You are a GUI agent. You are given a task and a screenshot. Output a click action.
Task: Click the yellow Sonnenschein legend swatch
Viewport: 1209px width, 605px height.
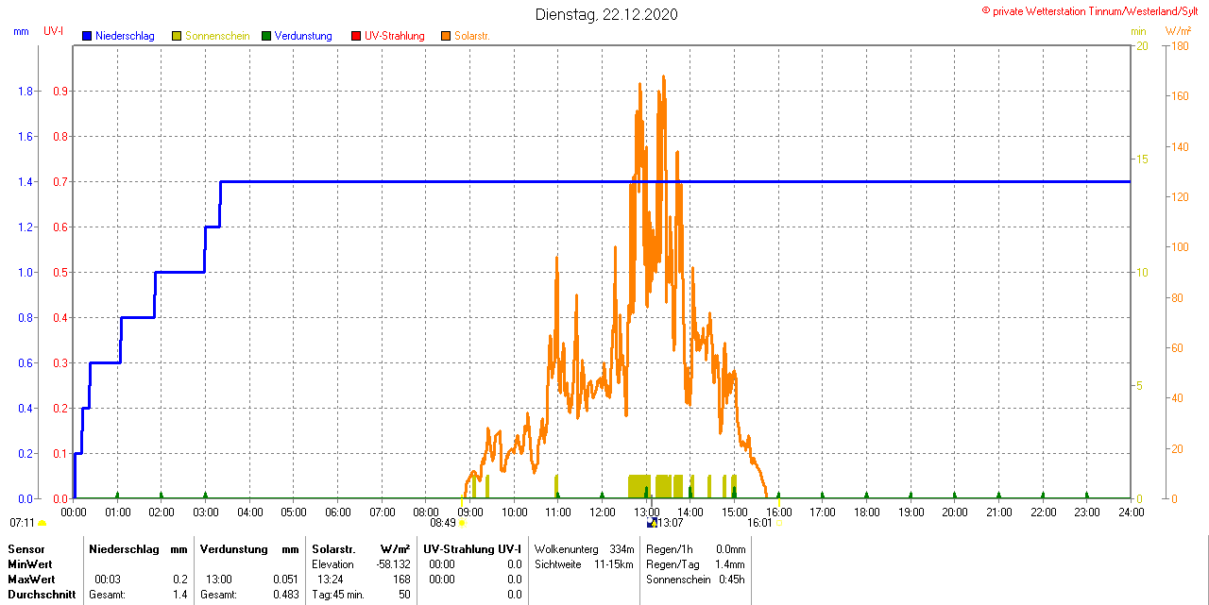tap(177, 36)
